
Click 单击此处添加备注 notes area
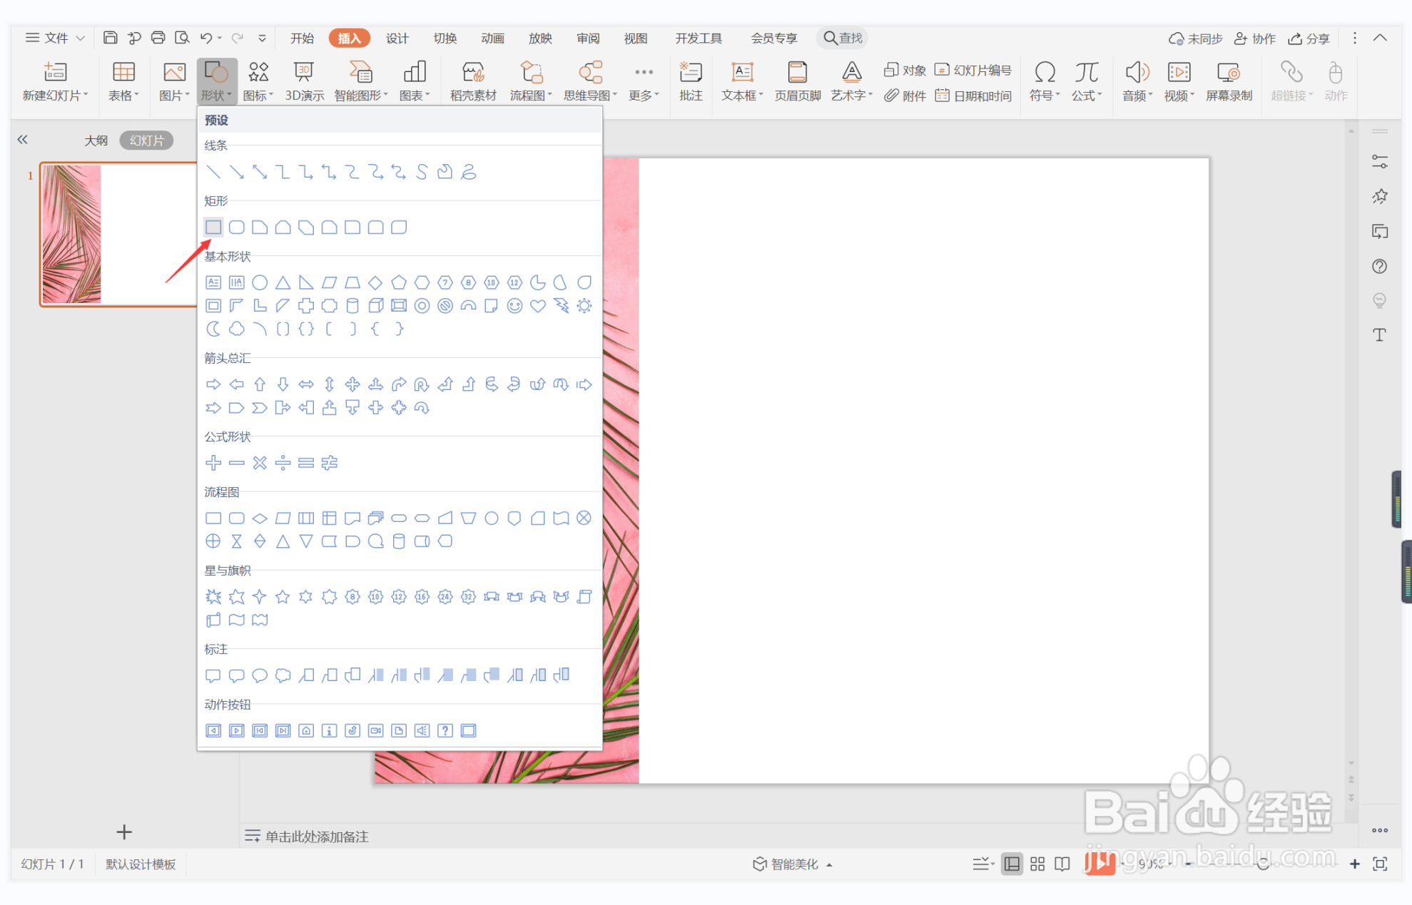pyautogui.click(x=317, y=837)
